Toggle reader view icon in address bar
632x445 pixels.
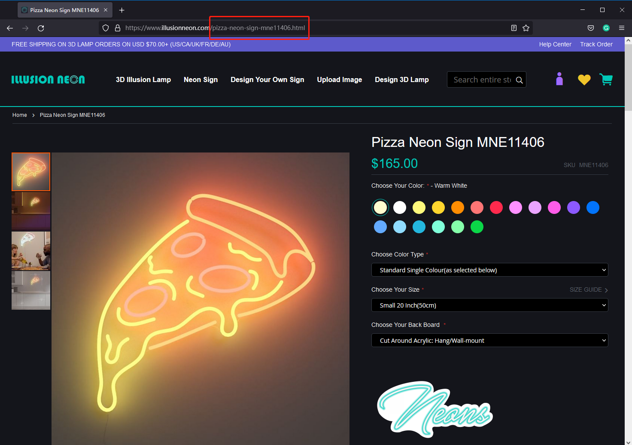pos(513,28)
